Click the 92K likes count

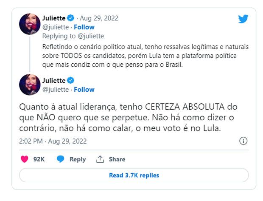39,159
